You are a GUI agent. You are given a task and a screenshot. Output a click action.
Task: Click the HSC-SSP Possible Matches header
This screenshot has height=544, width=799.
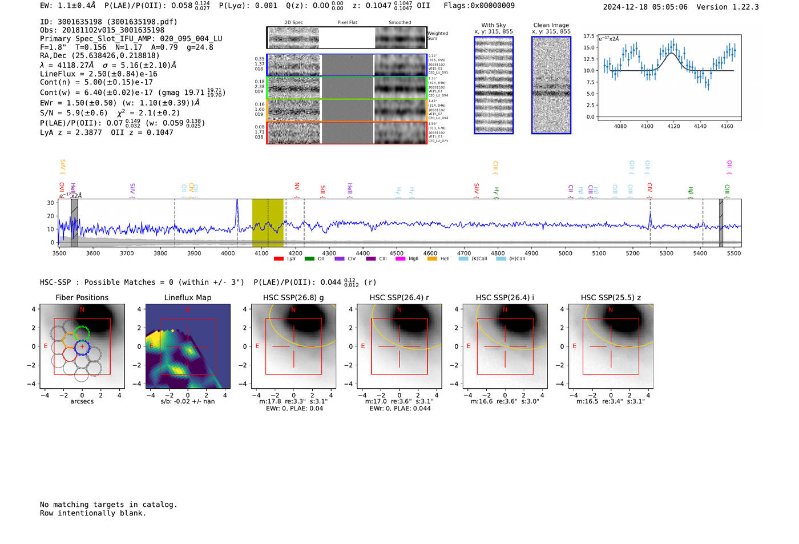pos(142,282)
